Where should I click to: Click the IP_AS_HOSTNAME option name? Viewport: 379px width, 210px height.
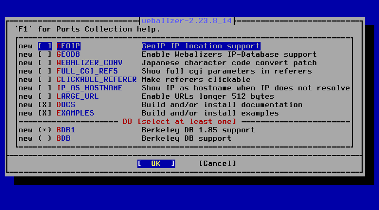pyautogui.click(x=89, y=88)
